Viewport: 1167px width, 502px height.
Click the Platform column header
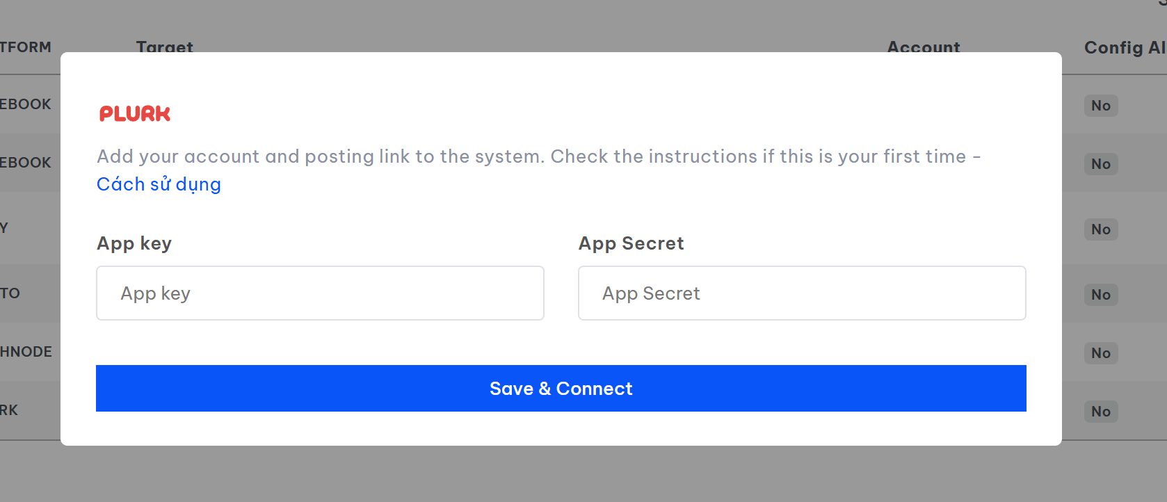click(x=26, y=47)
